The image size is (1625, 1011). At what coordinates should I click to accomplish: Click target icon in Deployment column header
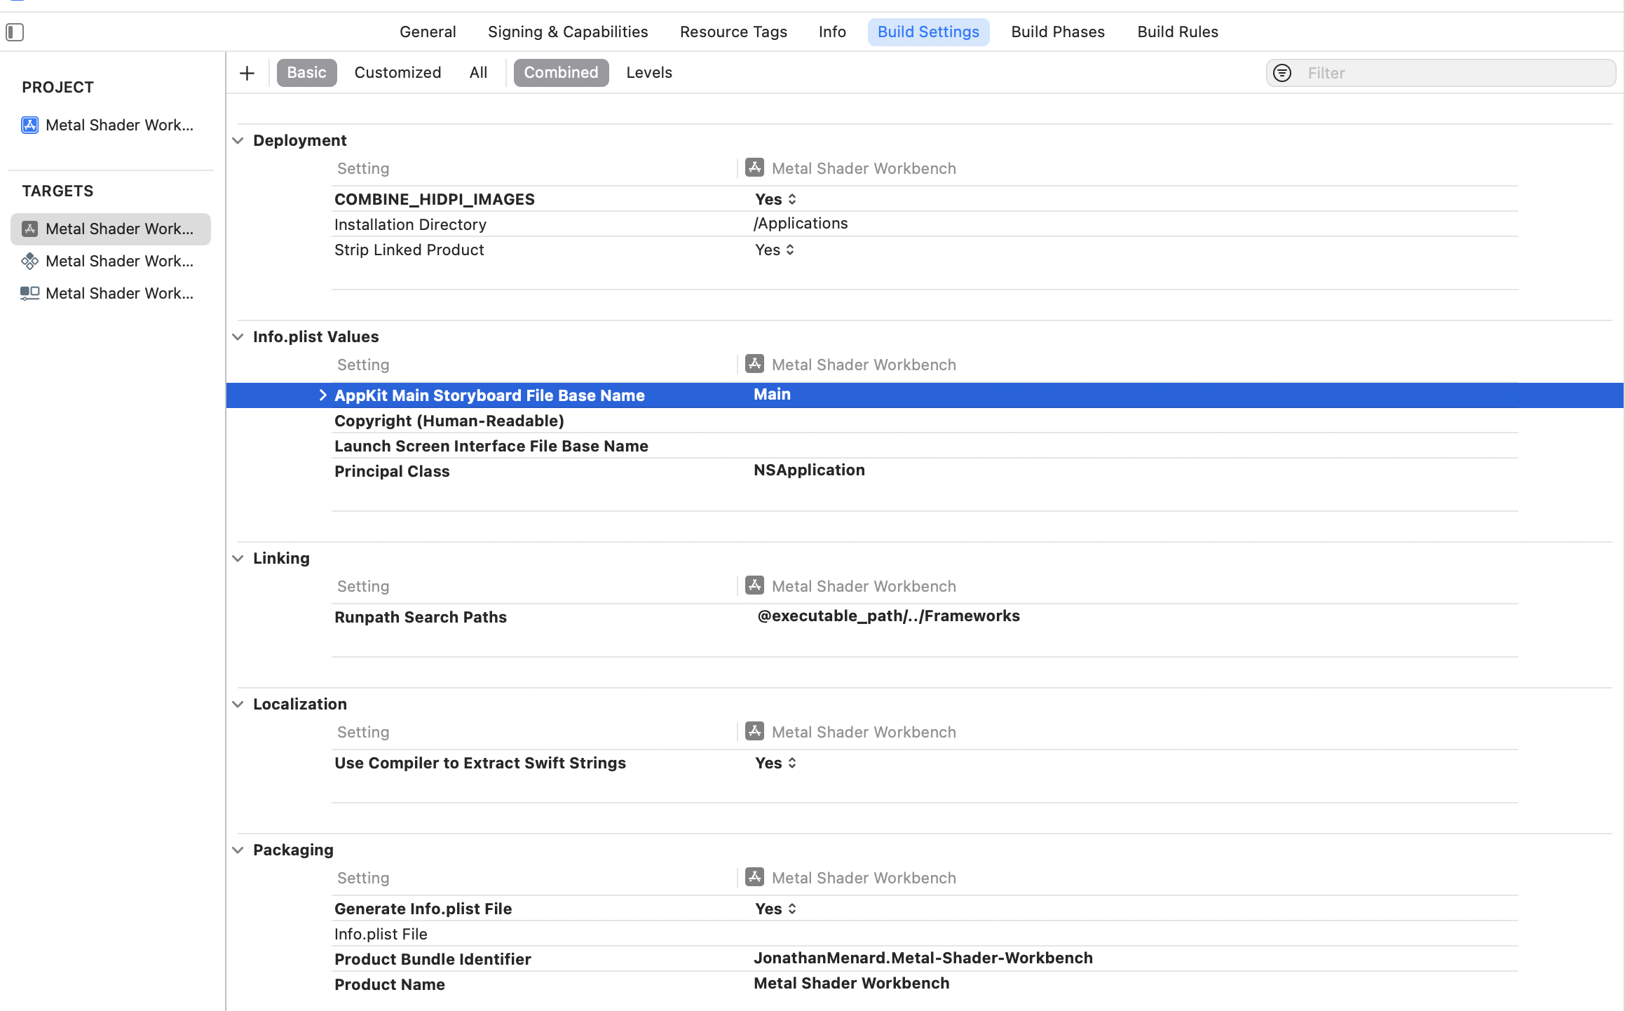(754, 168)
